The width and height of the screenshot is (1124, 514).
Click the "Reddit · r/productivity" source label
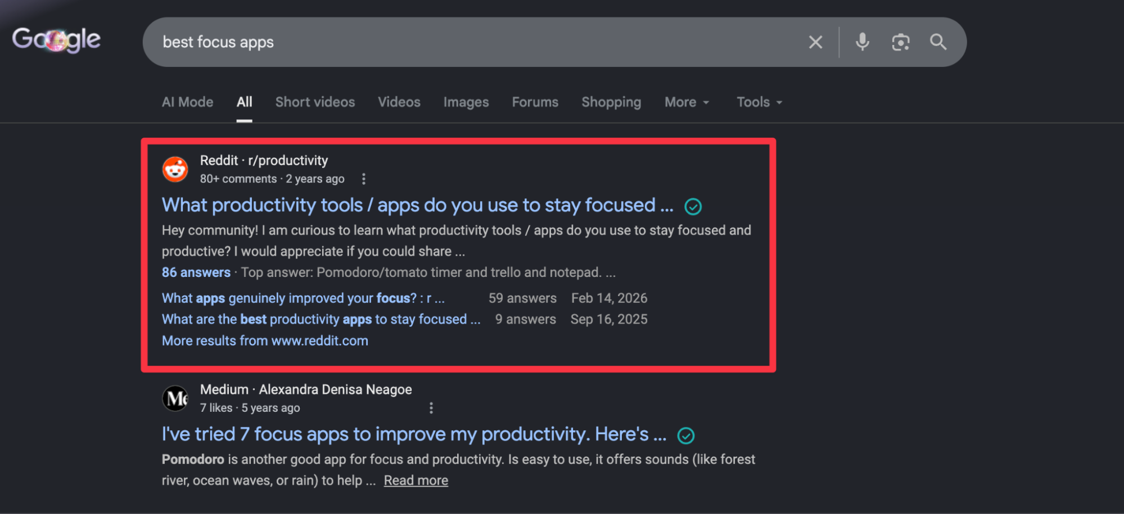coord(264,161)
